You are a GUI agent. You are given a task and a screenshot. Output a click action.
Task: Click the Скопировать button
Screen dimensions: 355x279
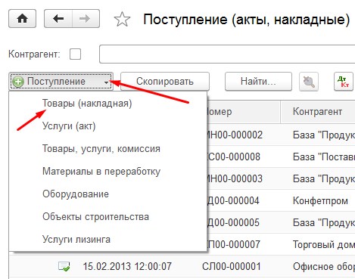pos(165,82)
